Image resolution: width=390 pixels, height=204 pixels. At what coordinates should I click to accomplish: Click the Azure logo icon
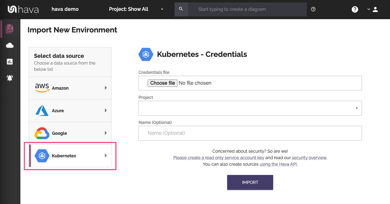(x=42, y=110)
